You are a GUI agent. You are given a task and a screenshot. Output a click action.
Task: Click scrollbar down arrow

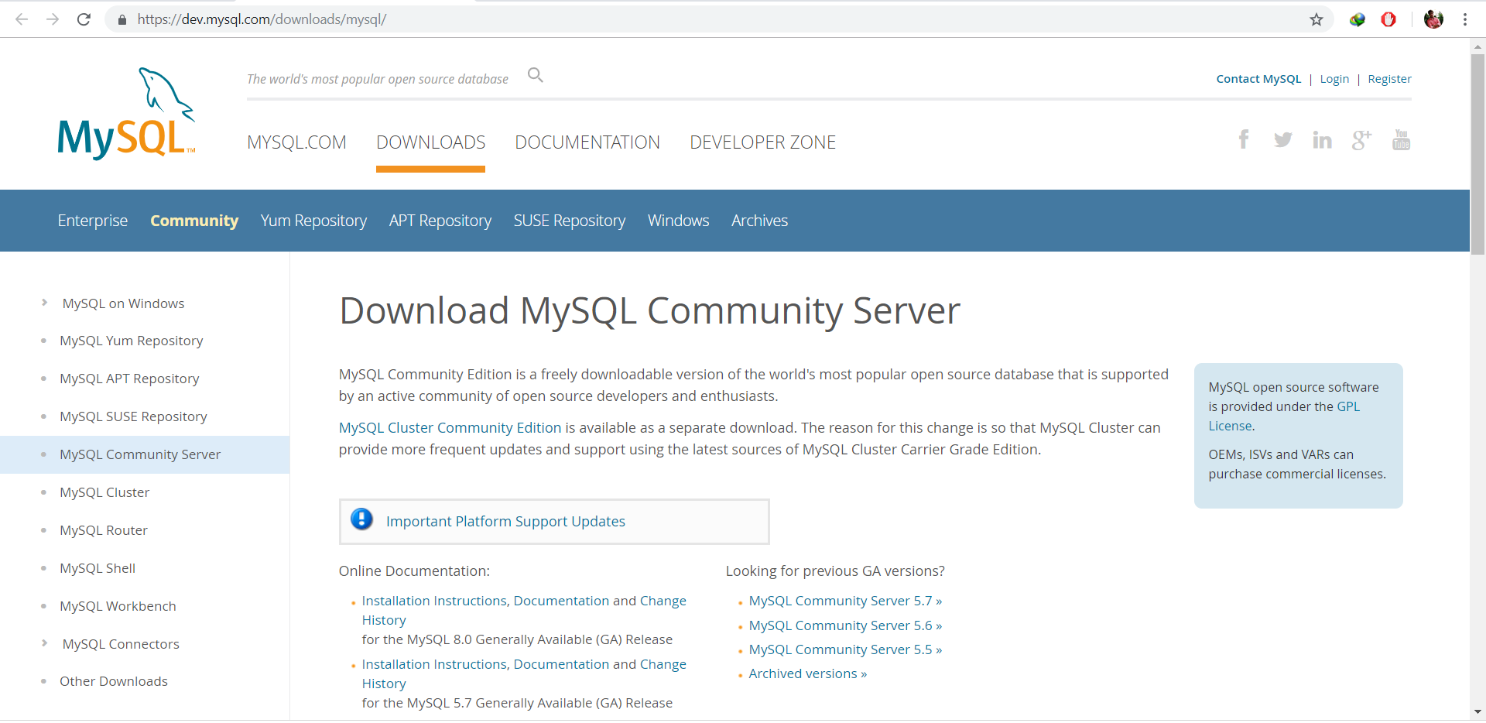pos(1477,711)
